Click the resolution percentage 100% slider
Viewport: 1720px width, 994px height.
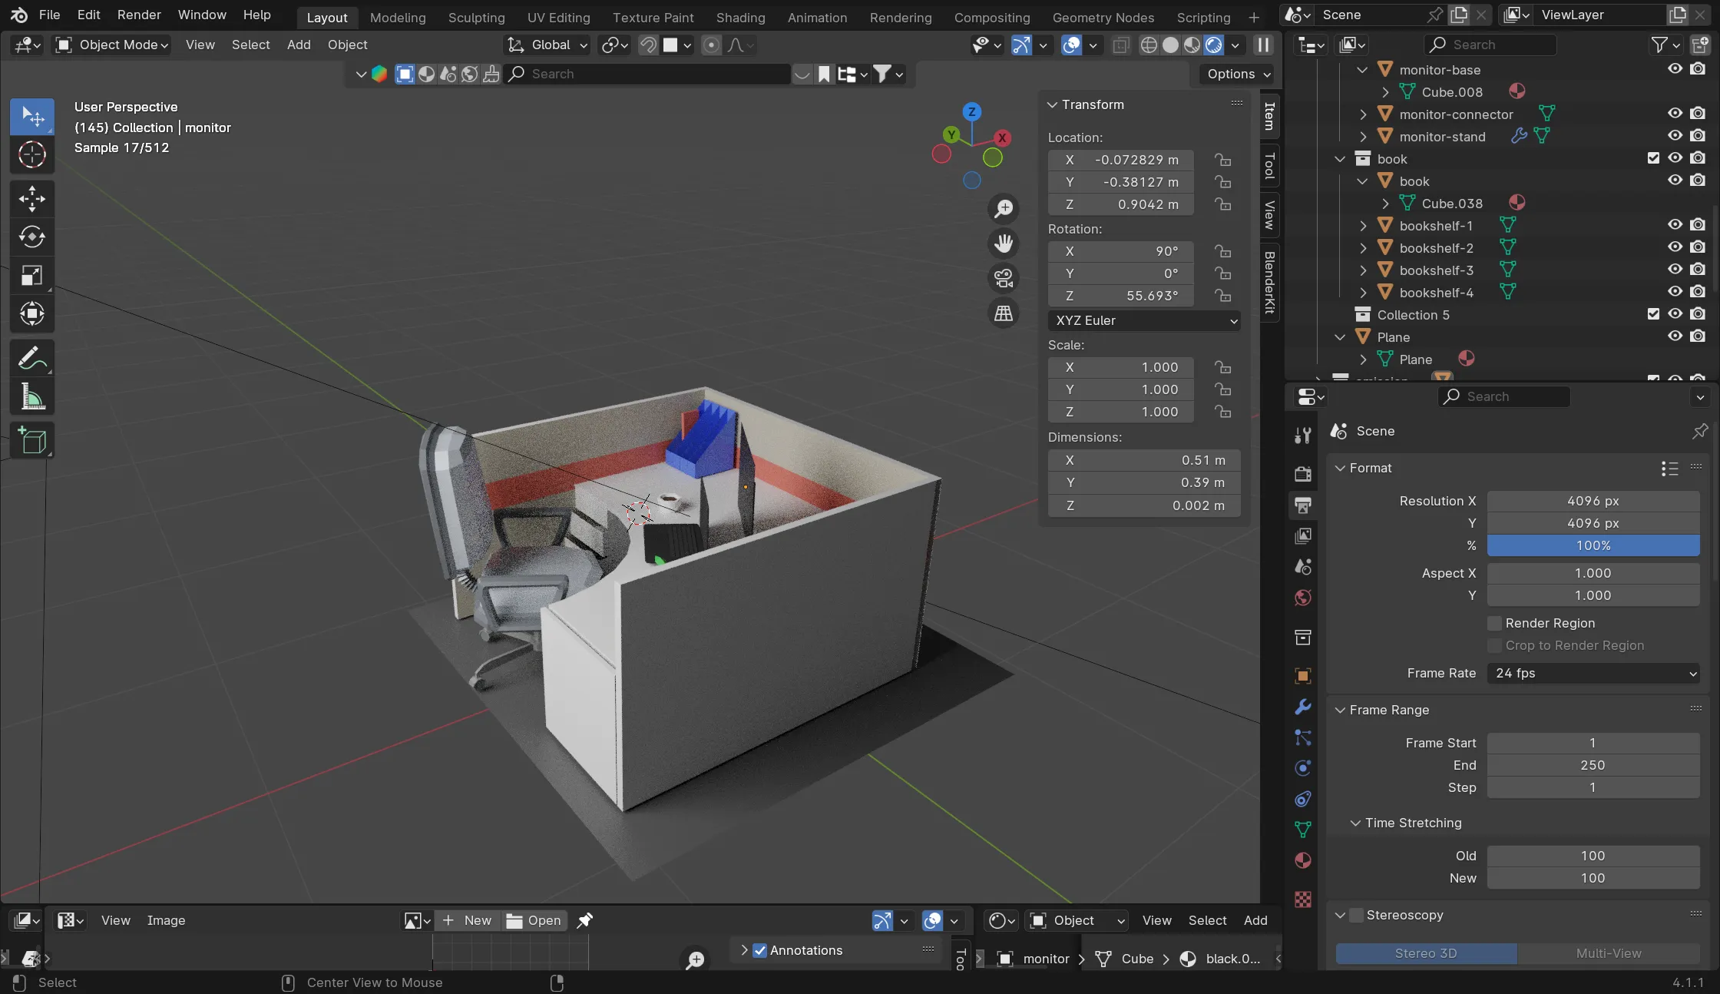point(1593,545)
